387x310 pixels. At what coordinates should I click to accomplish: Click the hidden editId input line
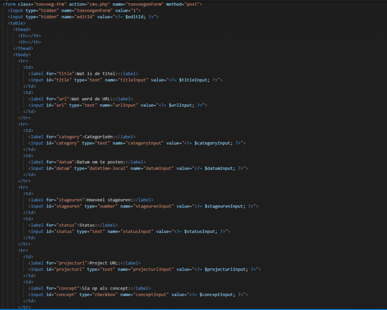pyautogui.click(x=83, y=17)
